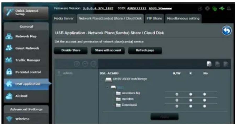Set asusware.big folder to R/W

pos(177,94)
